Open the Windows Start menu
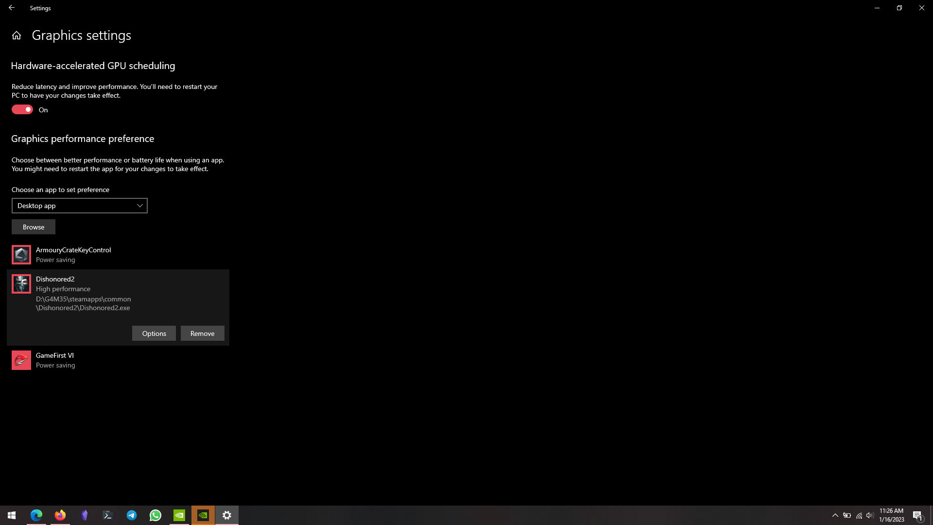 click(x=12, y=515)
